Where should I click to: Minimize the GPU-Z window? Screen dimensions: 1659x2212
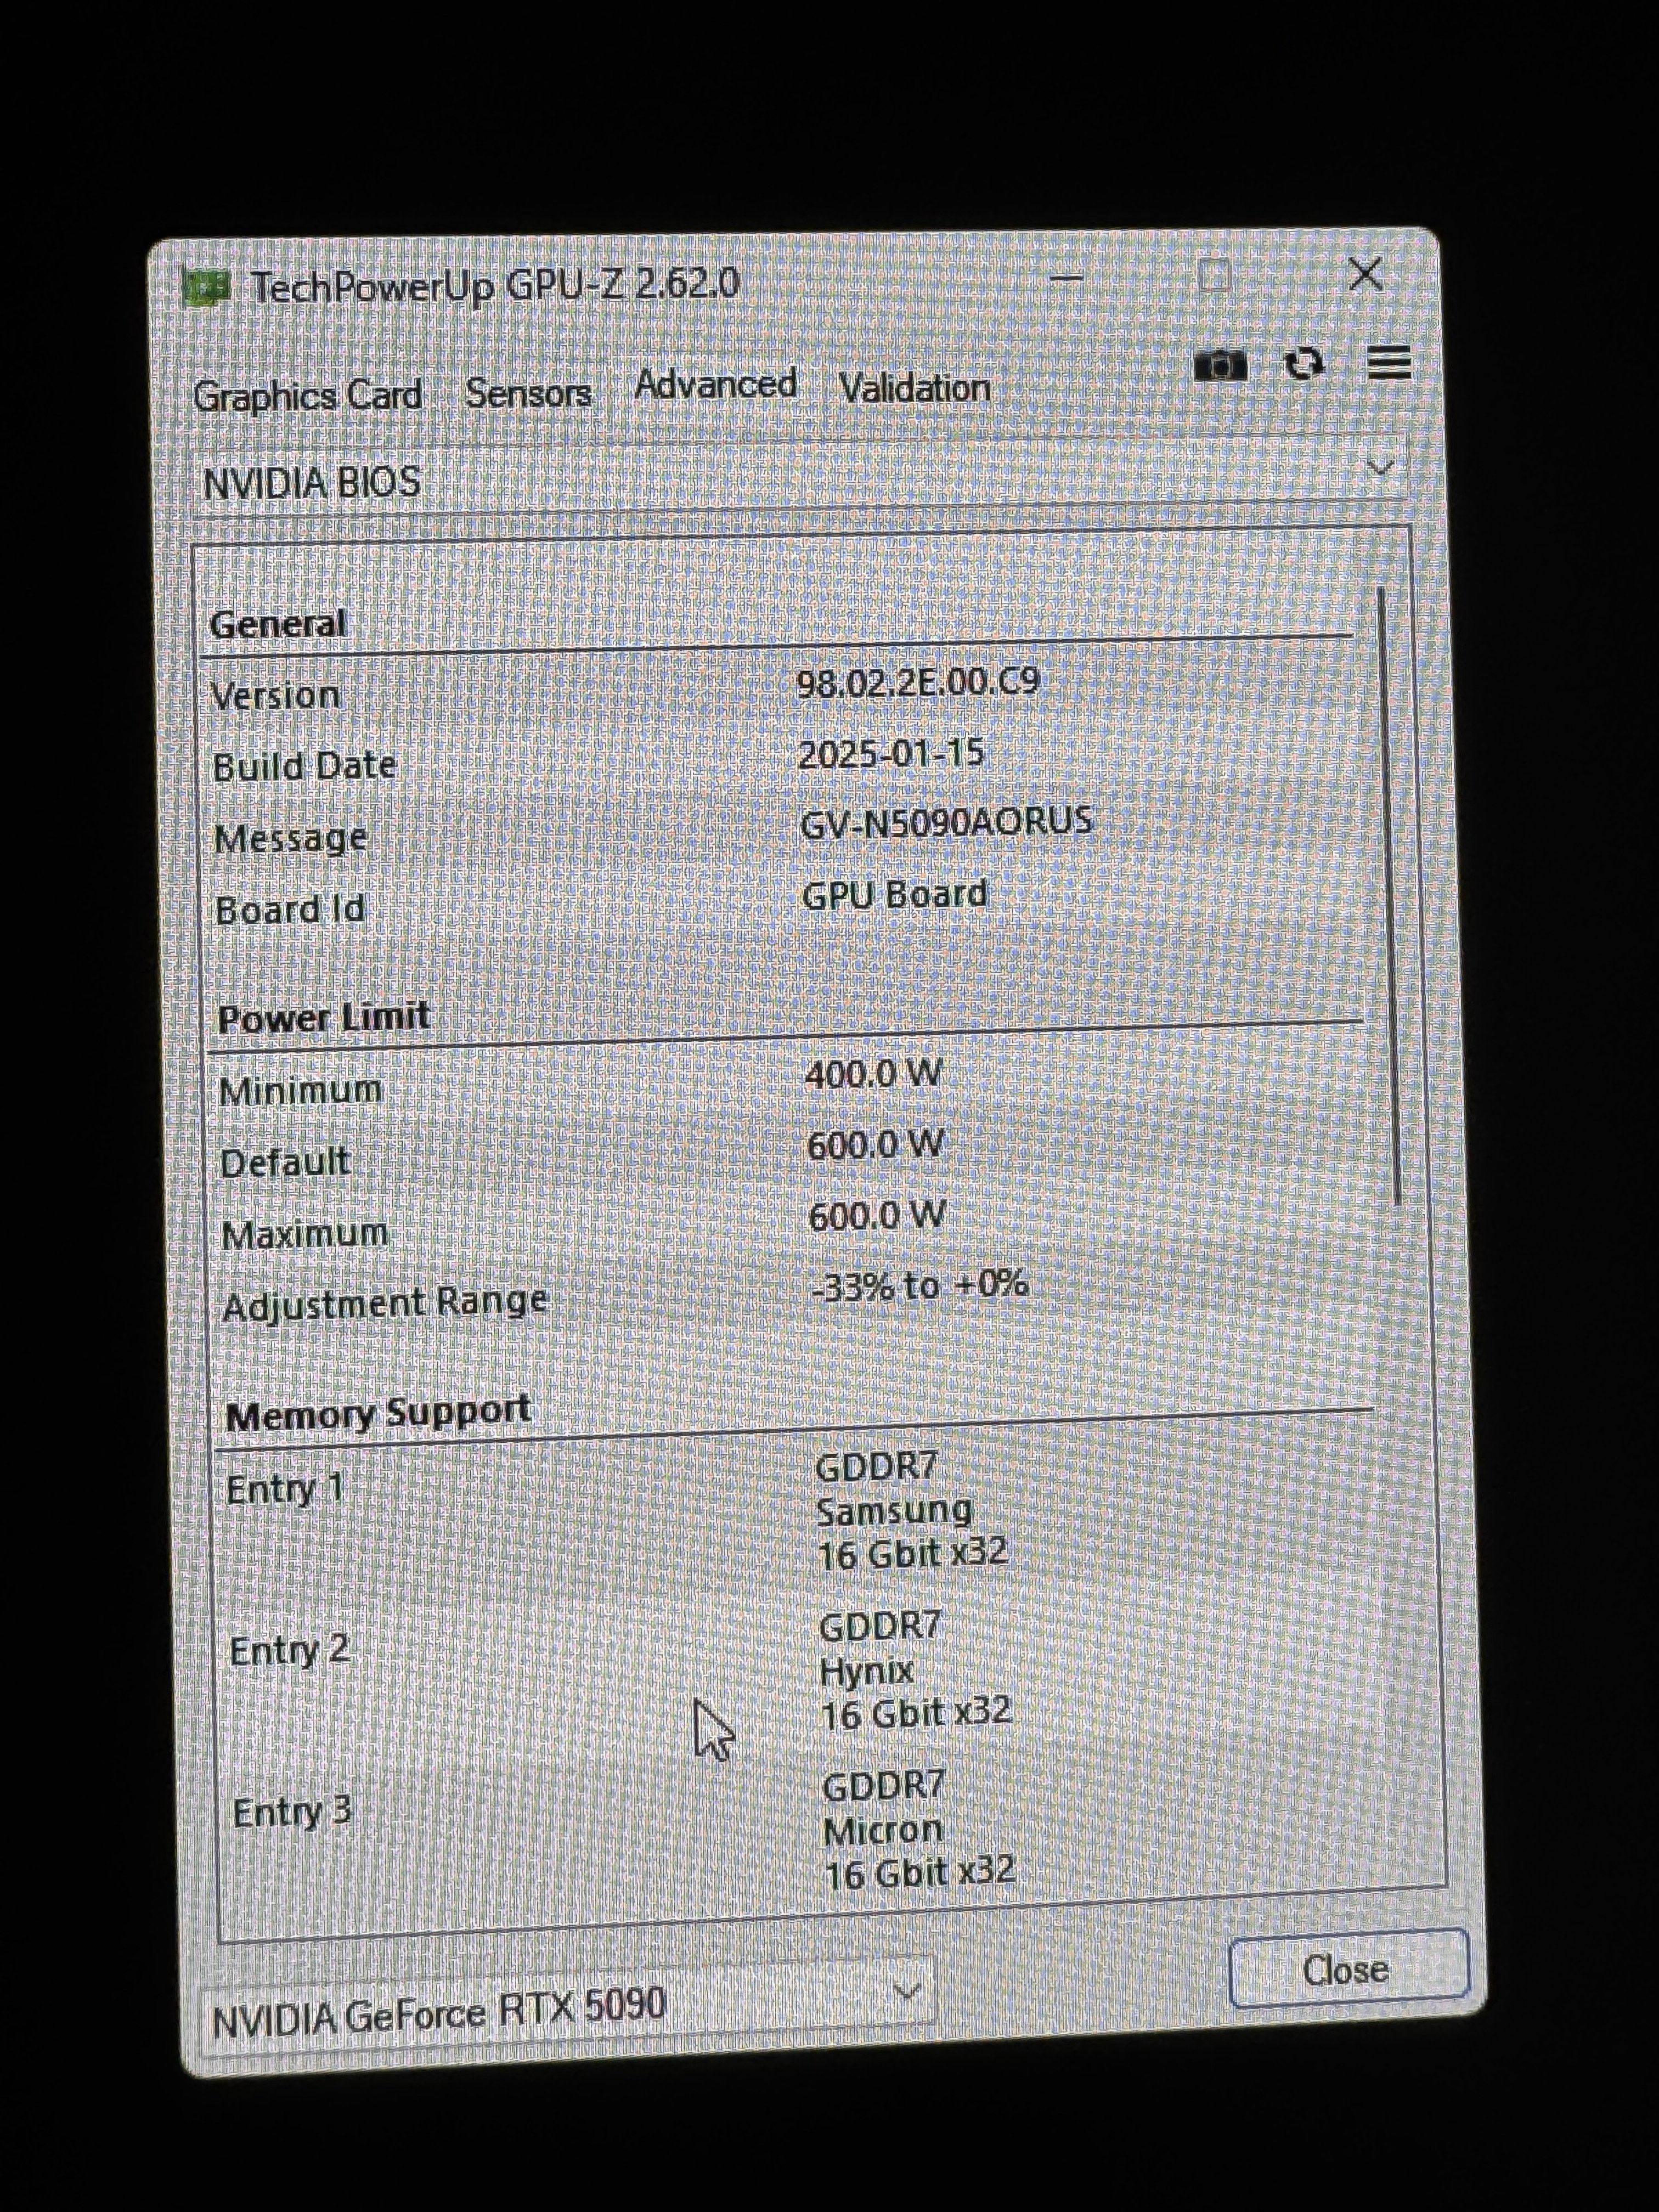tap(1068, 278)
